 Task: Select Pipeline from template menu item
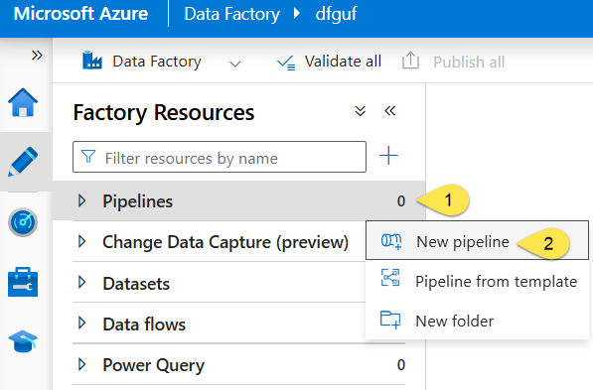coord(477,281)
